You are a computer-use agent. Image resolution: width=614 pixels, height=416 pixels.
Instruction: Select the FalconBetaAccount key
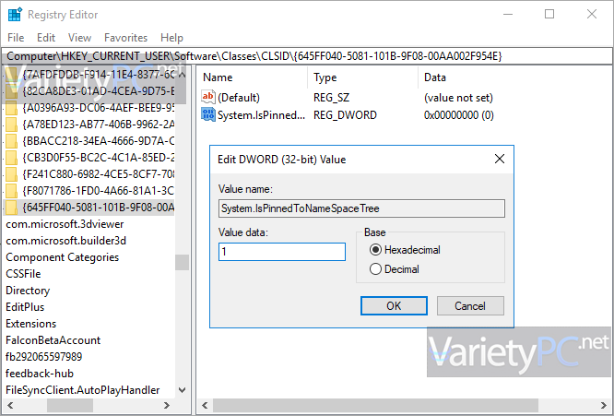(x=53, y=340)
